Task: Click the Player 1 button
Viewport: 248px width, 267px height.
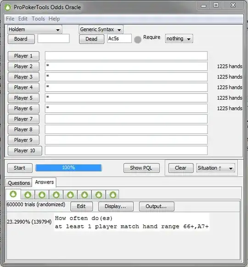Action: click(23, 56)
